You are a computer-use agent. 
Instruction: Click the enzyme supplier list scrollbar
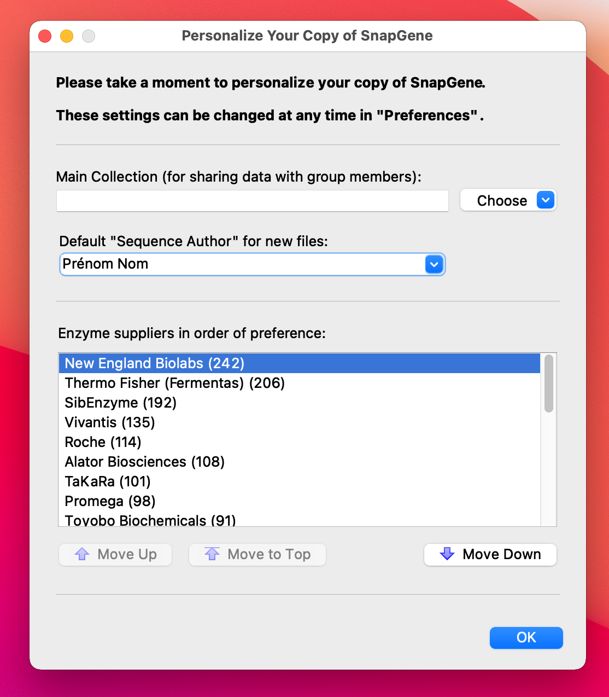pyautogui.click(x=548, y=383)
